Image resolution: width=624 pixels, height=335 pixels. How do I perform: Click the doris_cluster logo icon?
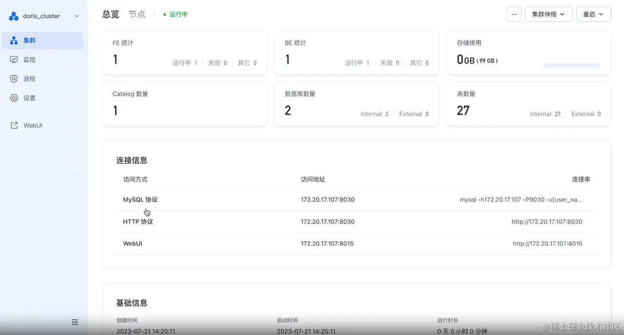click(14, 16)
